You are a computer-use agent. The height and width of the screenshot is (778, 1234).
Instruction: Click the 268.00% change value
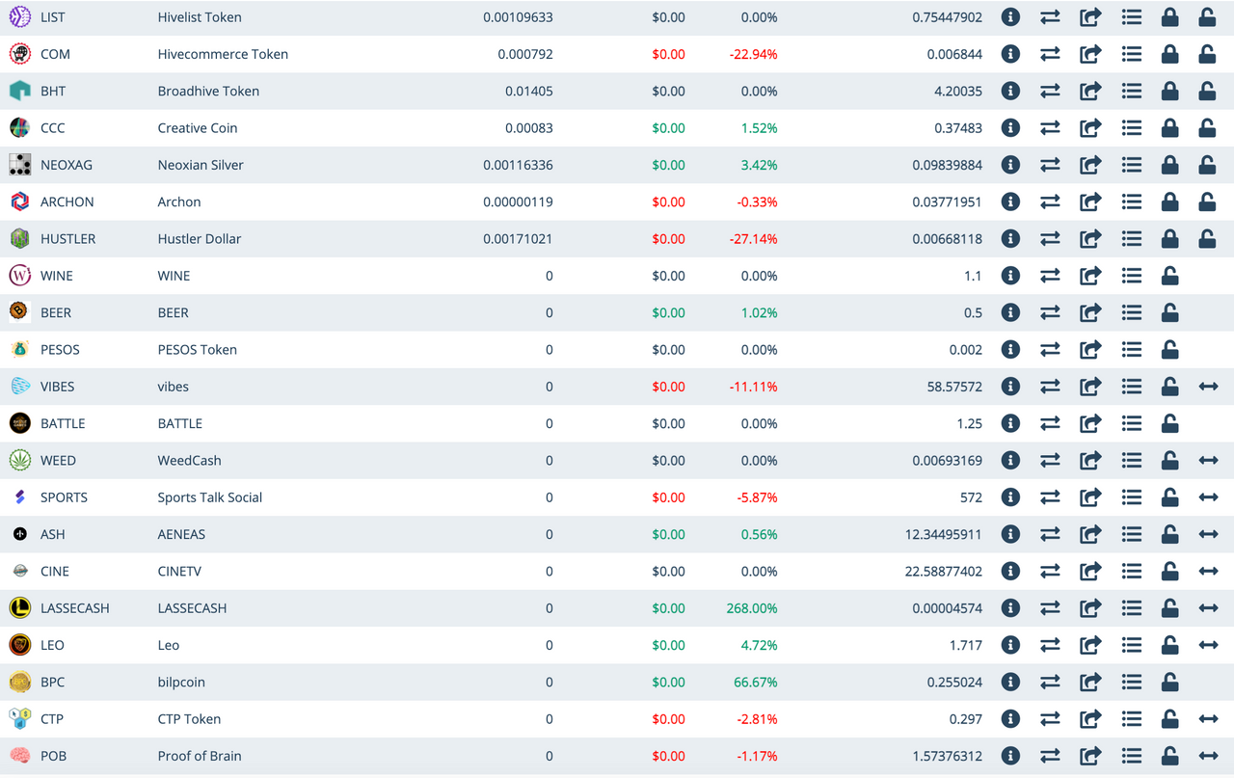pyautogui.click(x=752, y=608)
